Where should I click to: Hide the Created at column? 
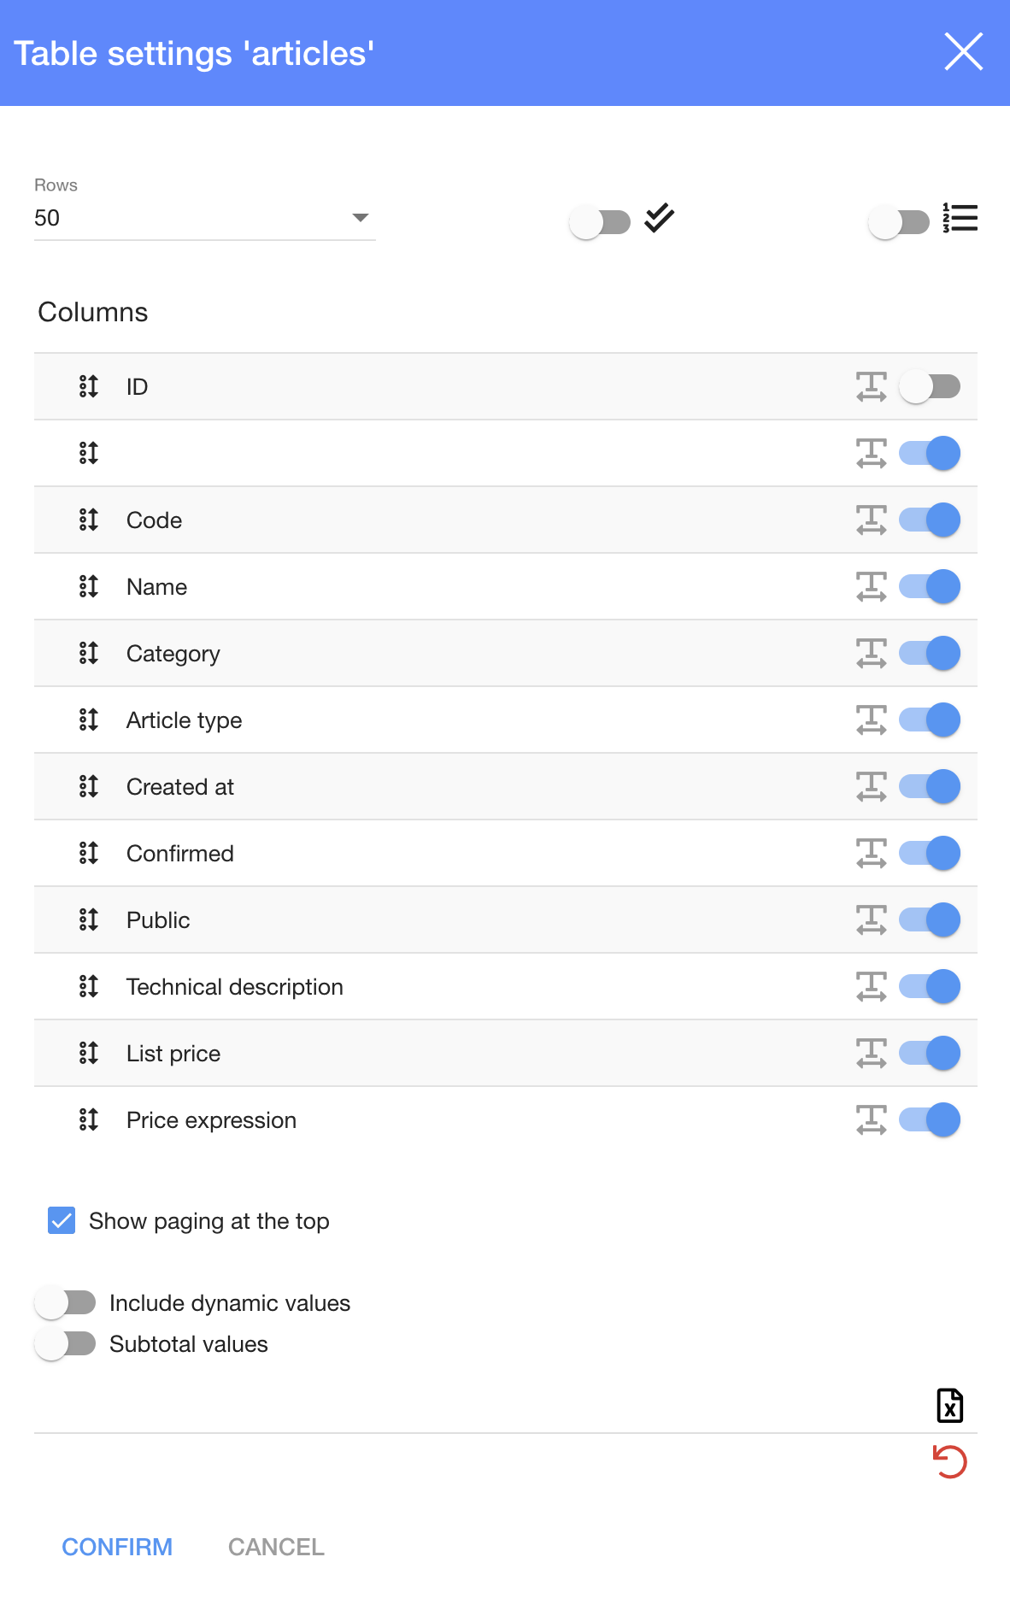[x=929, y=786]
